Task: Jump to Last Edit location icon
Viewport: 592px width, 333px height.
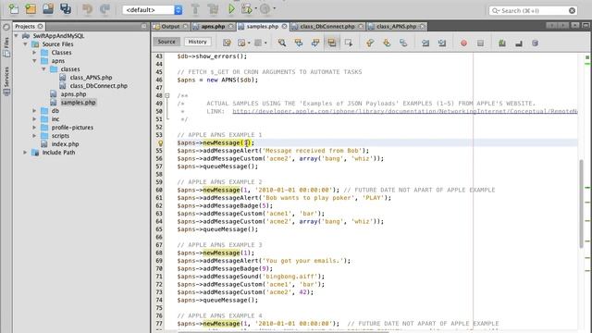Action: tap(227, 43)
